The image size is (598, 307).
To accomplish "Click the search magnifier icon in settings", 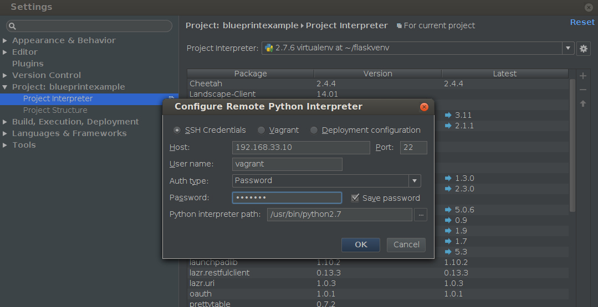I will (12, 26).
